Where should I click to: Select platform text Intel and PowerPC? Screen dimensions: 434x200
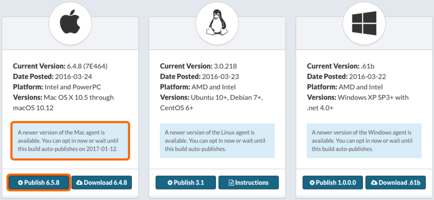[73, 87]
